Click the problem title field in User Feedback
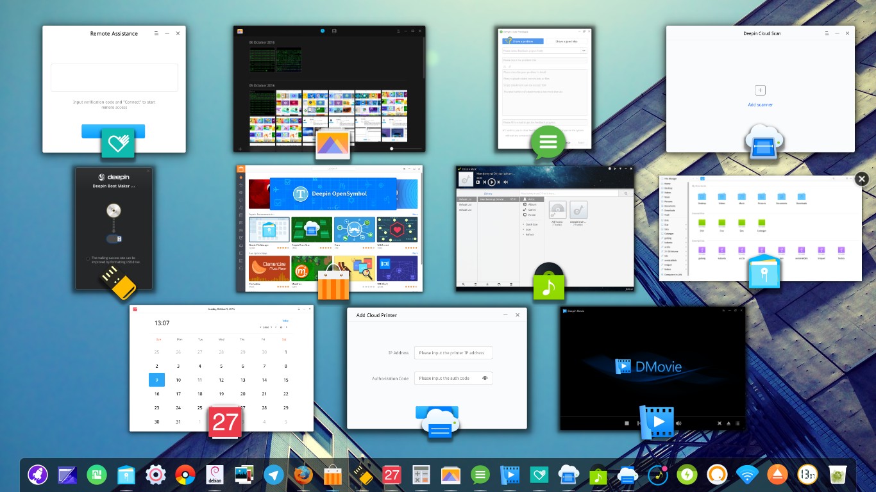The image size is (876, 492). click(544, 60)
